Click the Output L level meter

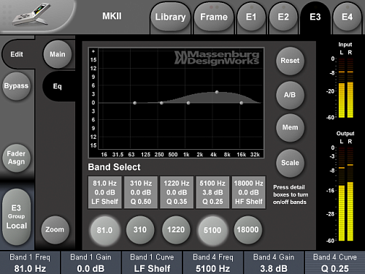pyautogui.click(x=342, y=194)
